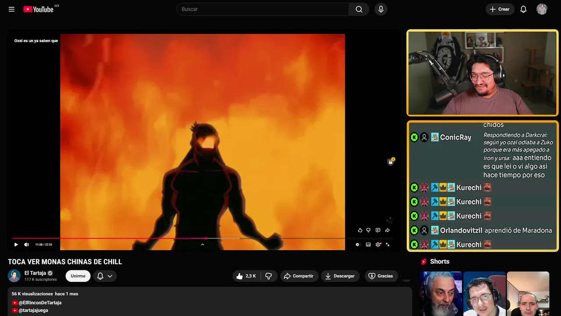Screen dimensions: 561x316
Task: Share via the in-player arrow icon
Action: coord(387,230)
